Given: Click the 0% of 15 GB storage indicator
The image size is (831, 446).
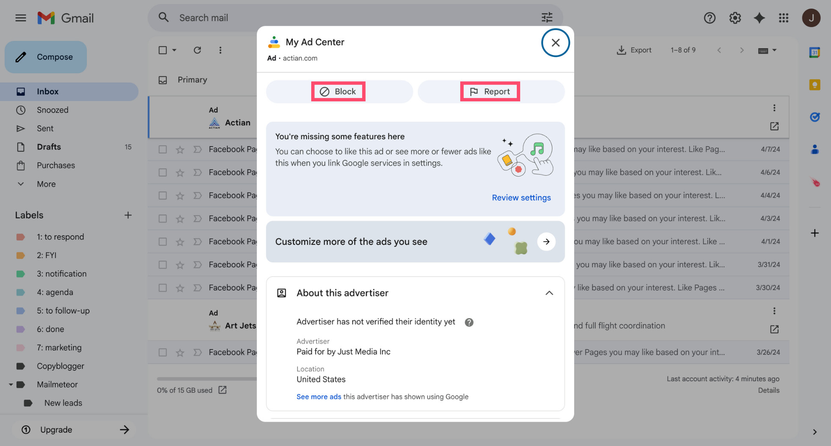Looking at the screenshot, I should (185, 390).
